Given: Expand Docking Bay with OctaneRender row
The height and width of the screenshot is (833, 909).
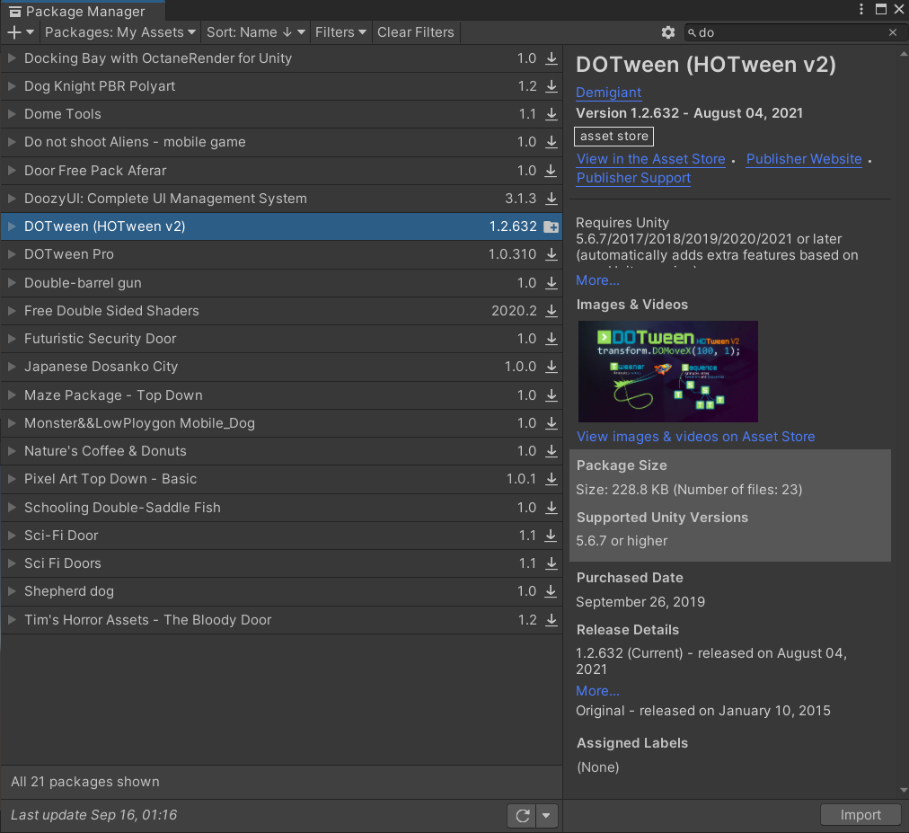Looking at the screenshot, I should (12, 58).
